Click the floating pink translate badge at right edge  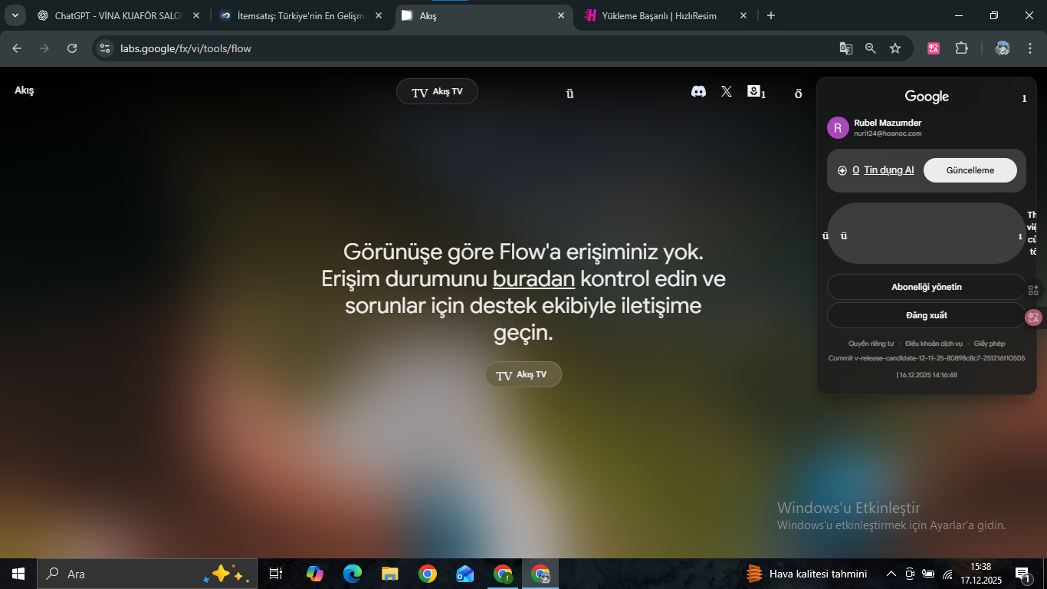click(1033, 318)
